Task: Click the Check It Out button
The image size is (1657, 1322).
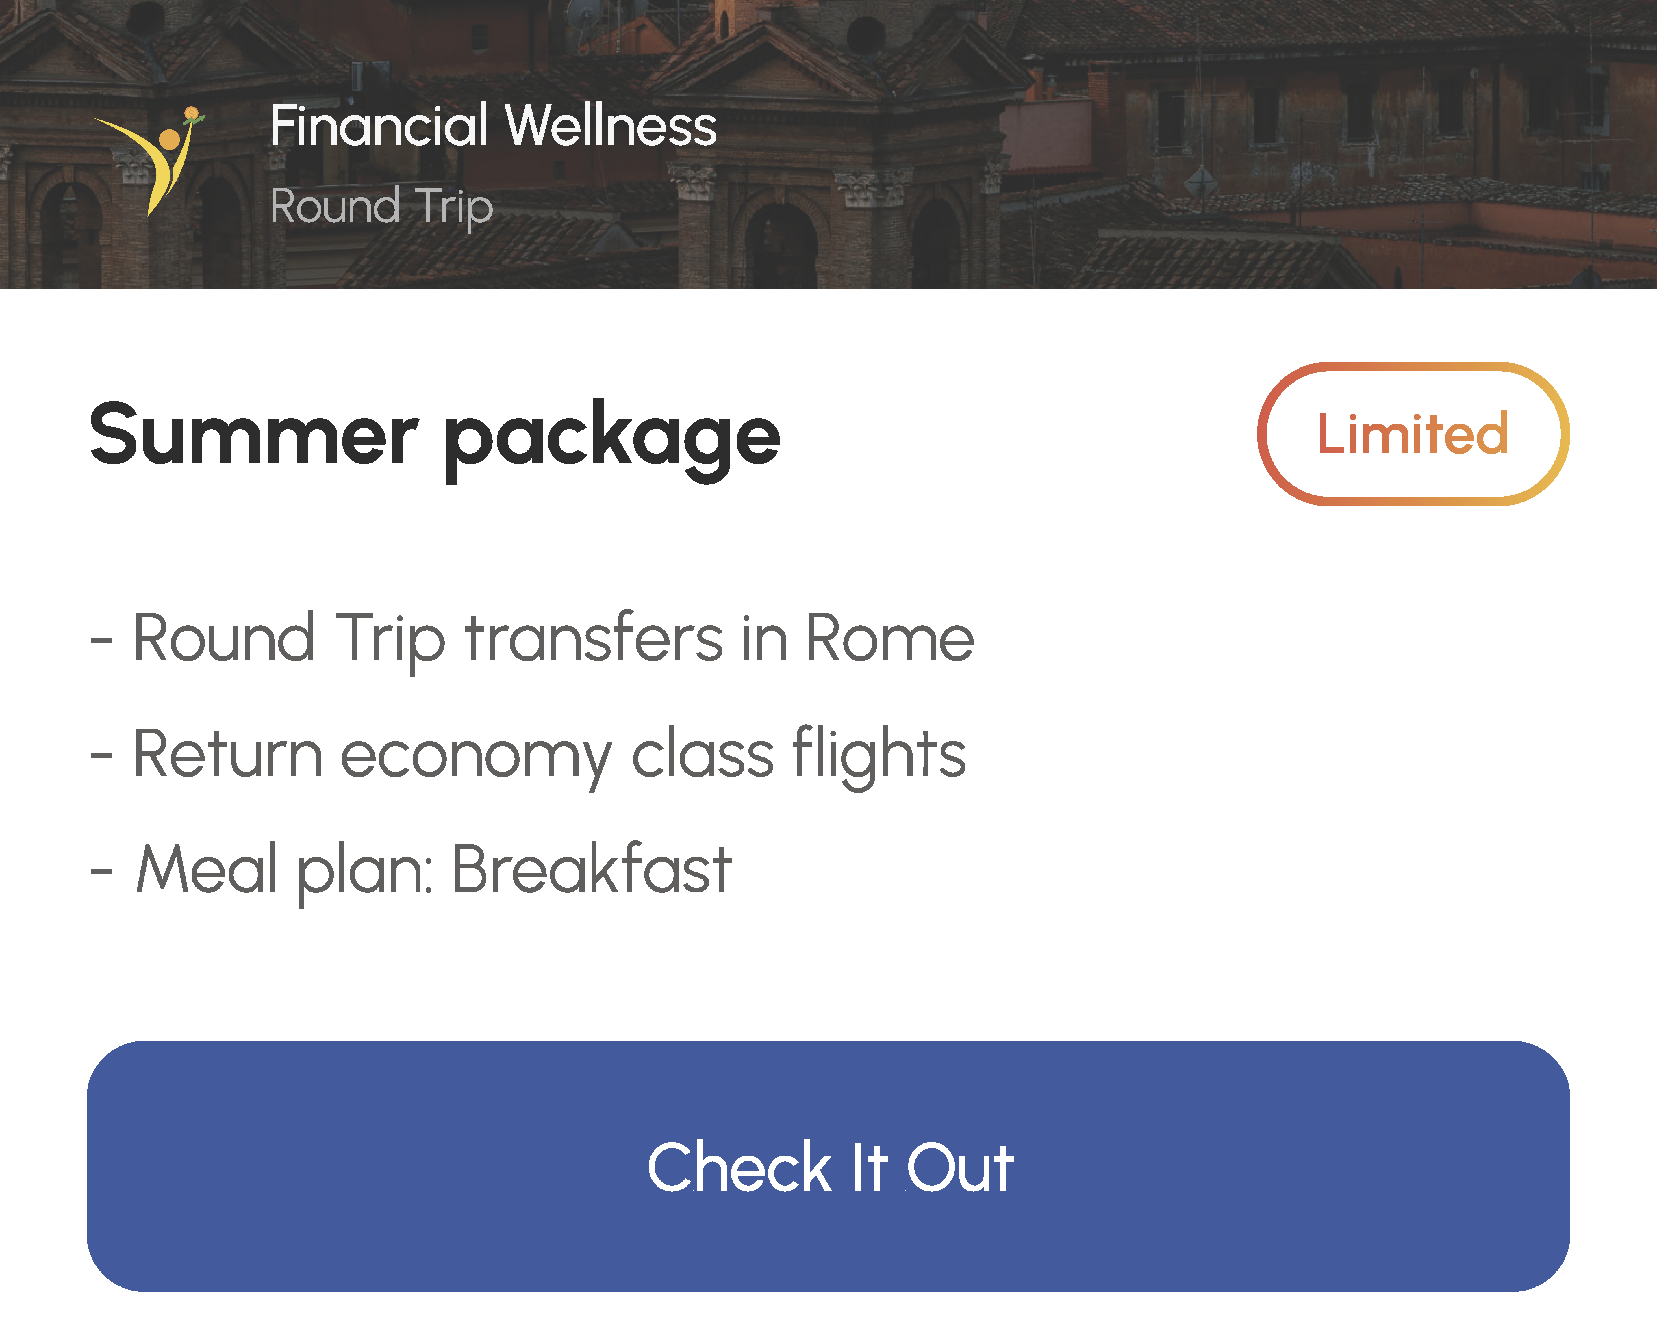Action: [x=828, y=1166]
